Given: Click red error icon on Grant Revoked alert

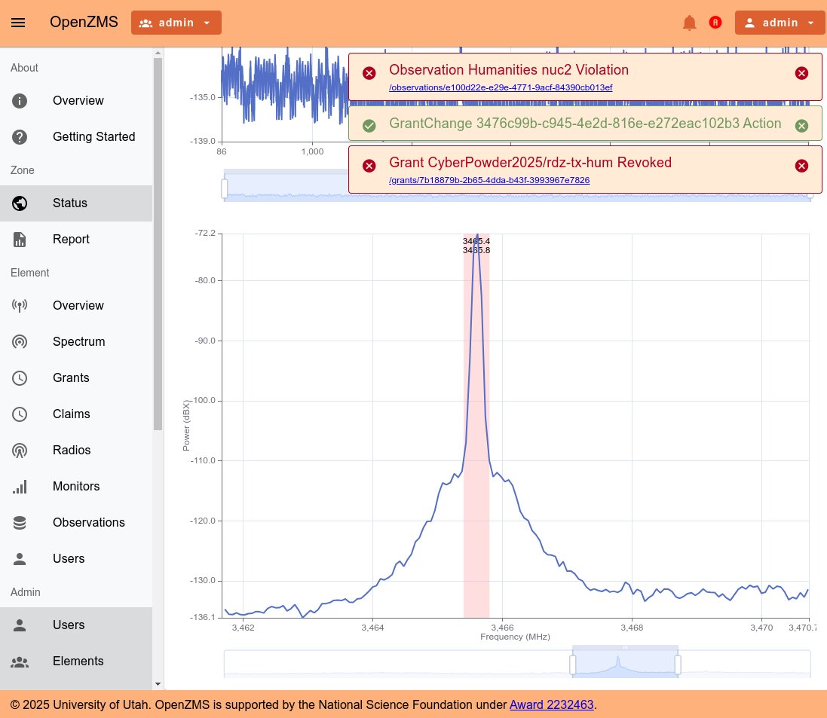Looking at the screenshot, I should coord(369,166).
